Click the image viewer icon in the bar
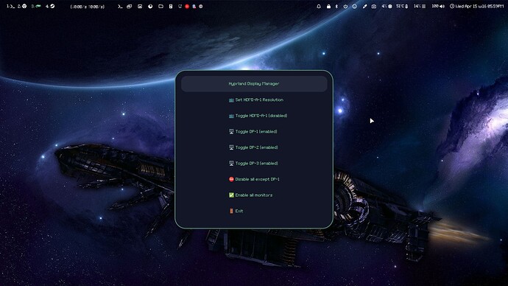This screenshot has width=508, height=286. [140, 6]
